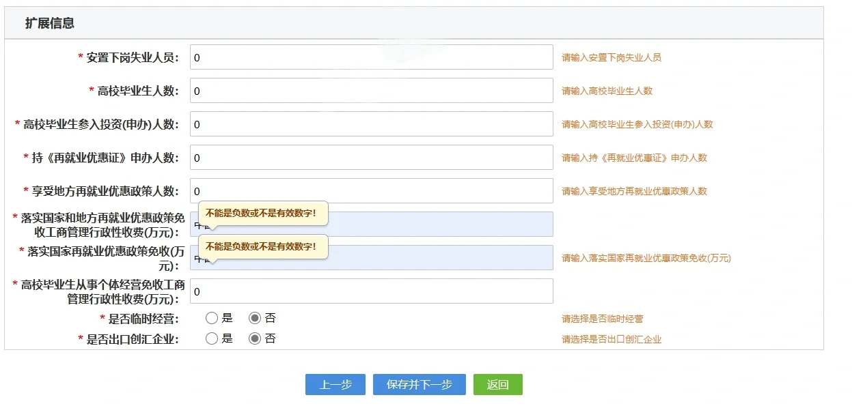Go back with the 上一步 button

[x=335, y=385]
